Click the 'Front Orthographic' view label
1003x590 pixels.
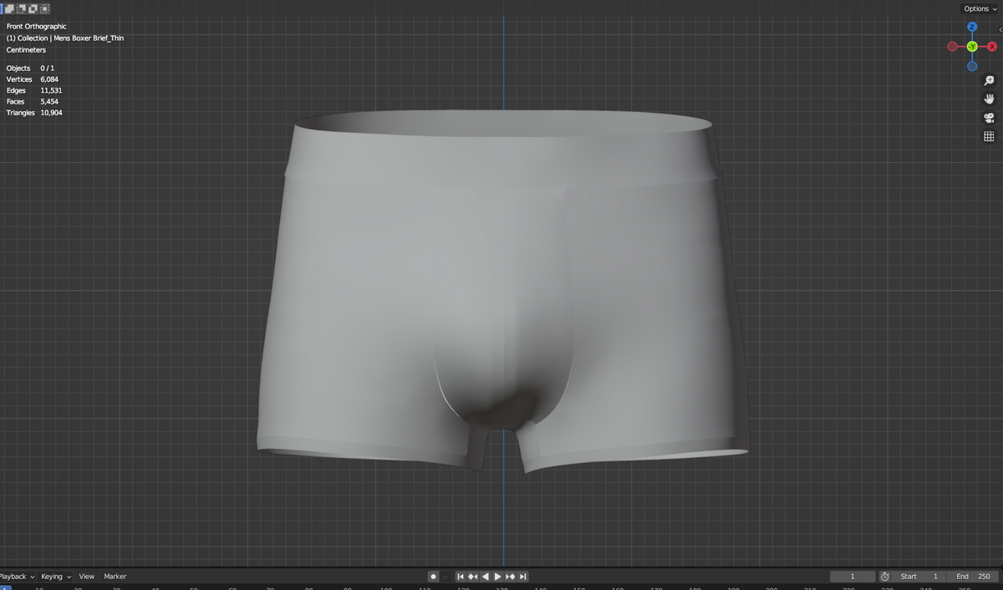(x=37, y=27)
